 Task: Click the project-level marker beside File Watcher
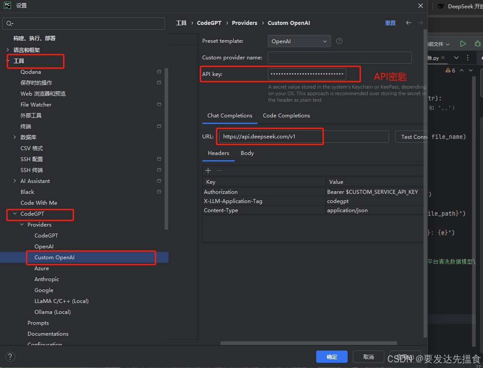(159, 104)
